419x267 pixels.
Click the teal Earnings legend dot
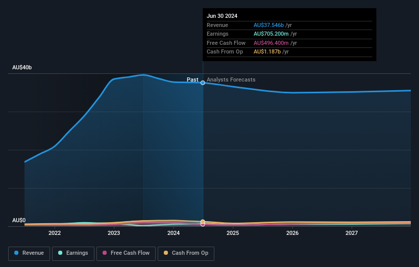tap(60, 253)
